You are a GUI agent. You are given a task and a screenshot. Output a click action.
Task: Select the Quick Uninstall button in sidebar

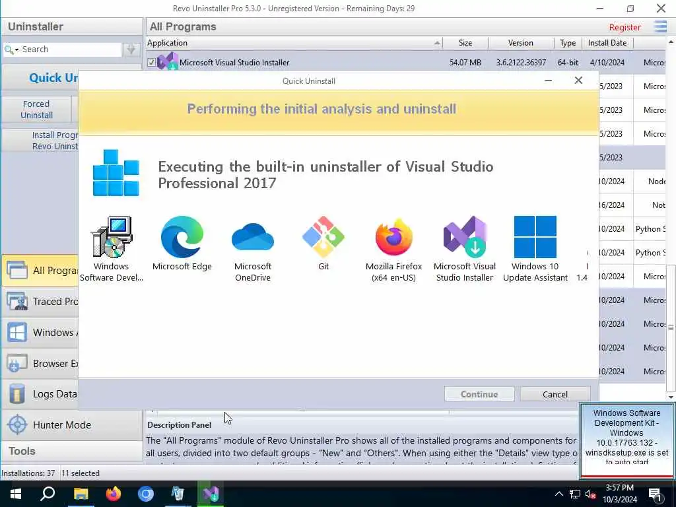[42, 78]
